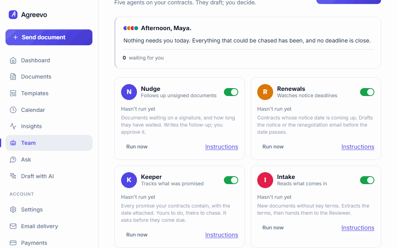Run the Nudge agent now
This screenshot has height=248, width=397.
[137, 147]
